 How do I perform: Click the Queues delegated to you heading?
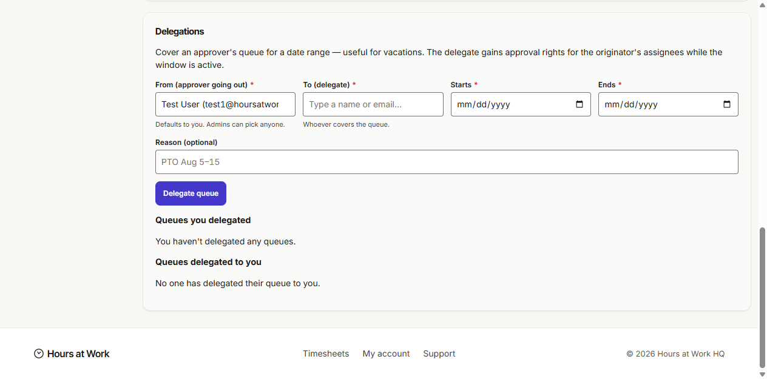(x=208, y=262)
